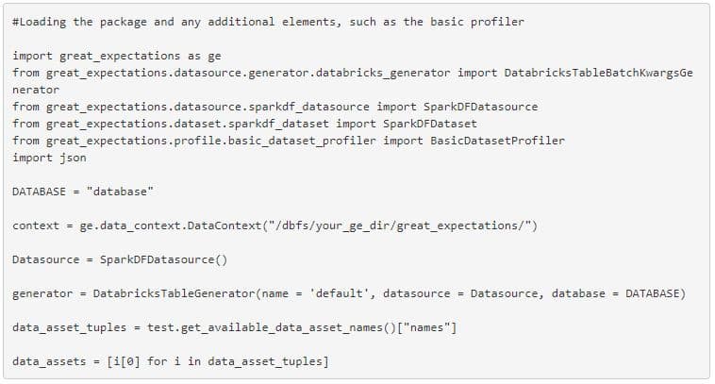The image size is (715, 384).
Task: Click the 'import json' line
Action: click(49, 158)
